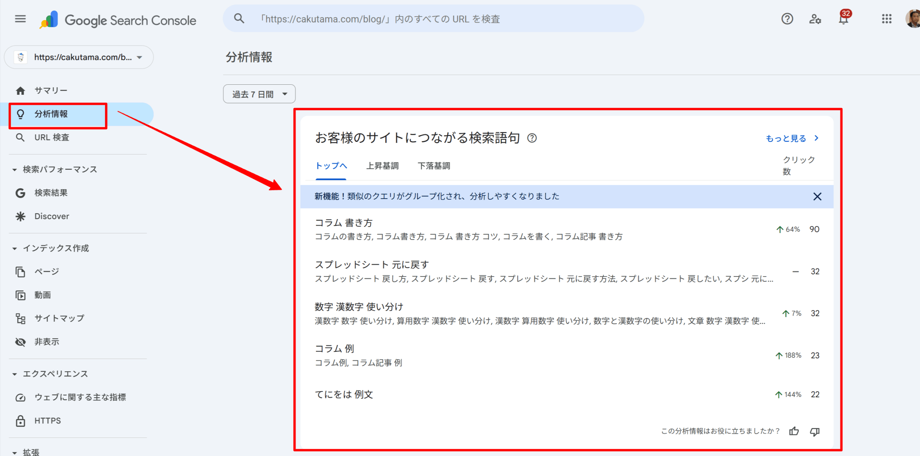The width and height of the screenshot is (920, 456).
Task: Click thumbs up feedback icon
Action: [794, 431]
